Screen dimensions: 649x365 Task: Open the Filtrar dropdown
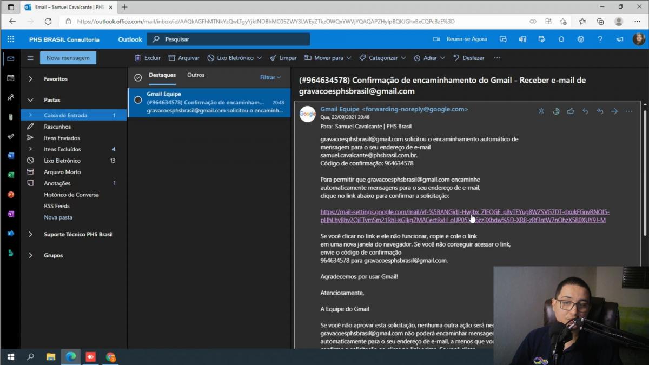point(270,77)
